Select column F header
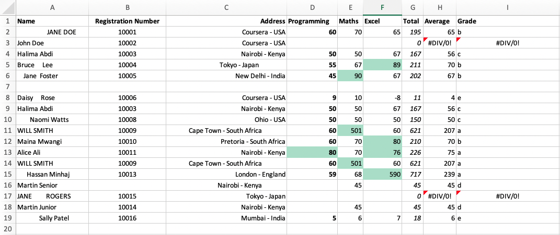Screen dimensions: 560x235 (382, 7)
